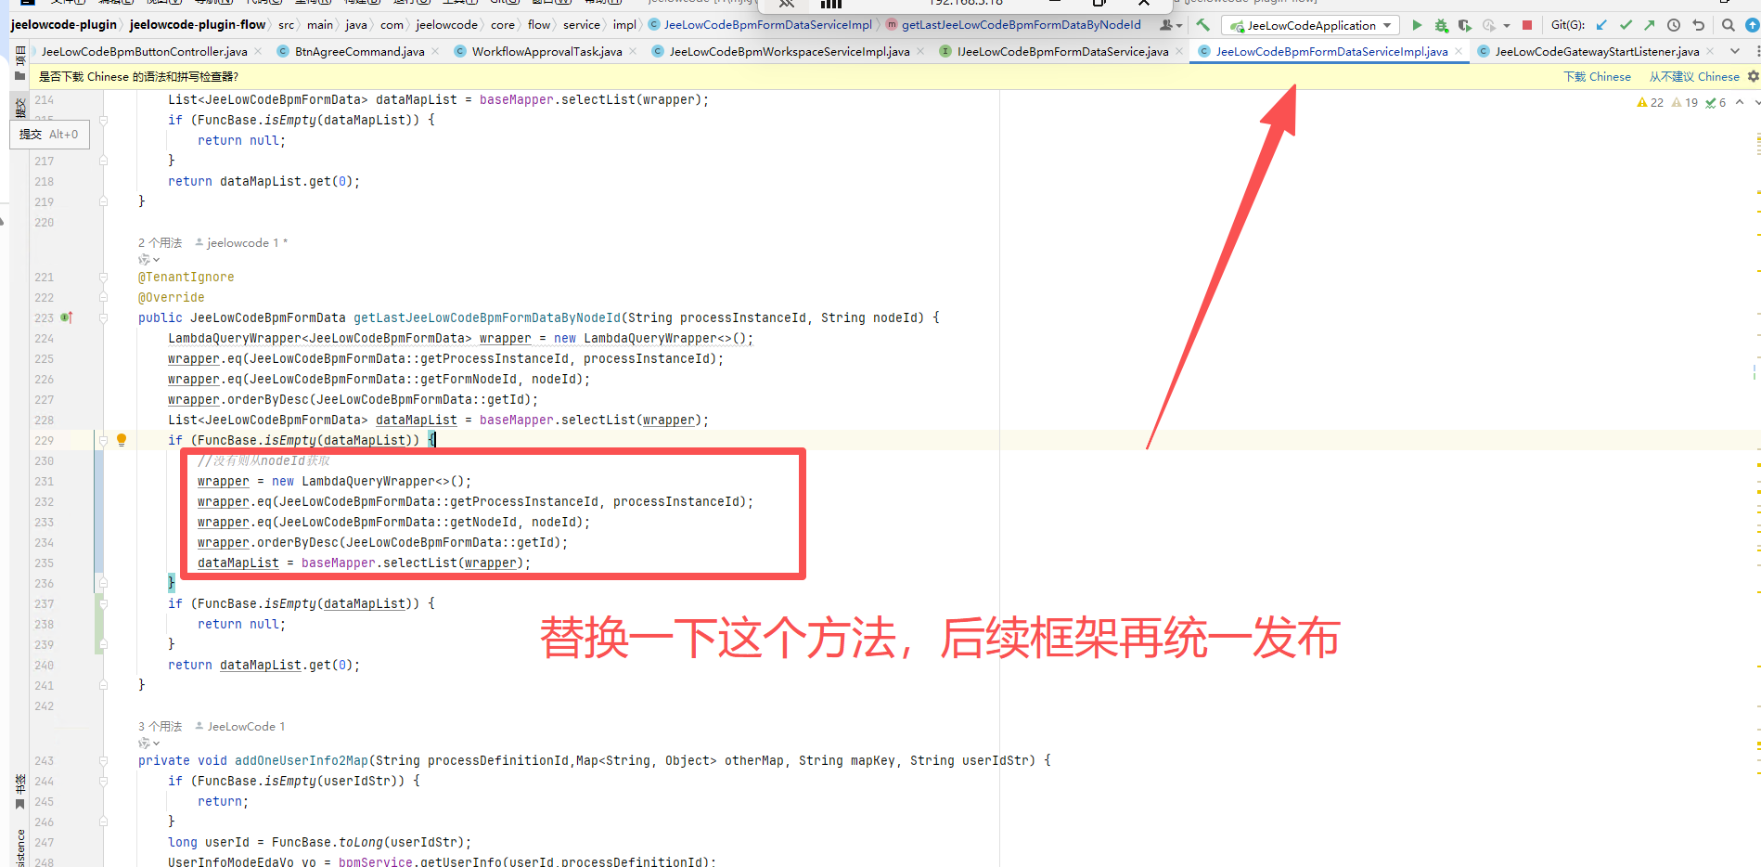
Task: Open the WorkflowApprovalTask.java editor tab
Action: pyautogui.click(x=546, y=51)
